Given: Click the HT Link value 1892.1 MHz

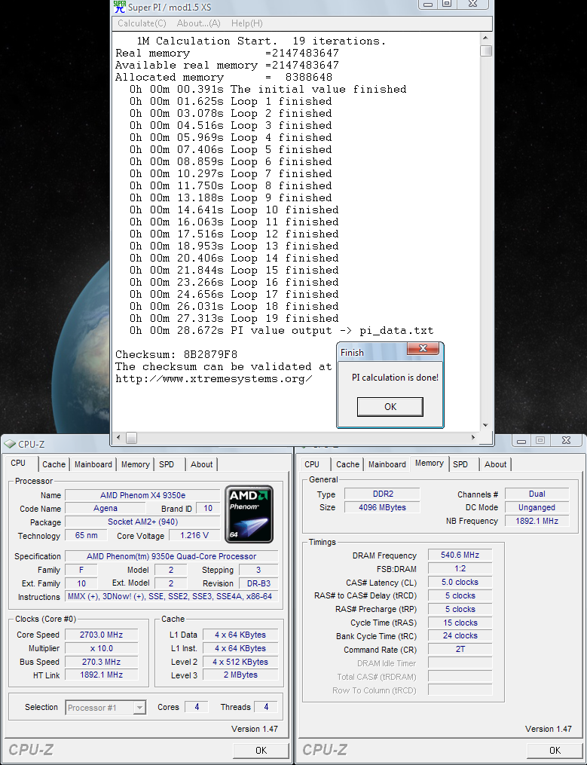Looking at the screenshot, I should (x=102, y=675).
